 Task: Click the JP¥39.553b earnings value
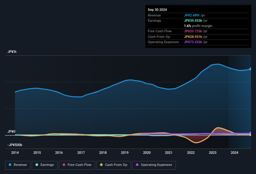coord(193,21)
